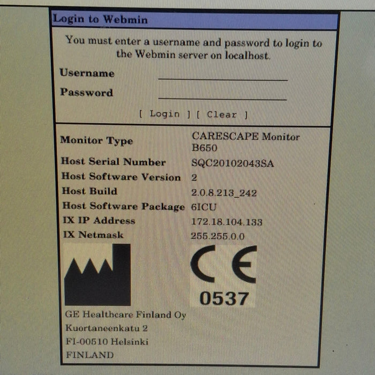Click the 'Password' label
This screenshot has height=375, width=375.
tap(87, 92)
